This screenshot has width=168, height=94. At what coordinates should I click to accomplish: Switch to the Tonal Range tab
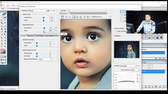pos(40,36)
